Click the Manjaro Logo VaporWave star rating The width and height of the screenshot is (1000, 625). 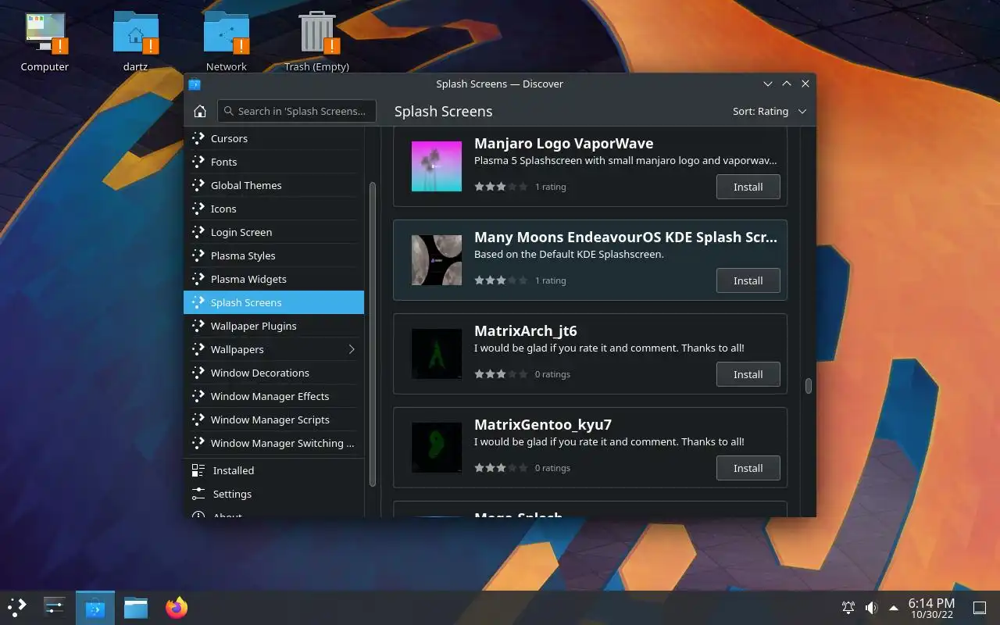(501, 187)
